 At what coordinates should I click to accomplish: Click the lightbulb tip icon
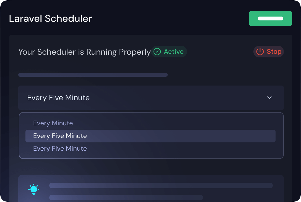pyautogui.click(x=34, y=189)
